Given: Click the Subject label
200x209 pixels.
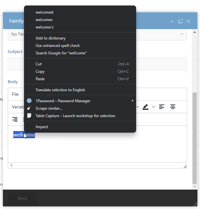Looking at the screenshot, I should pyautogui.click(x=15, y=51).
